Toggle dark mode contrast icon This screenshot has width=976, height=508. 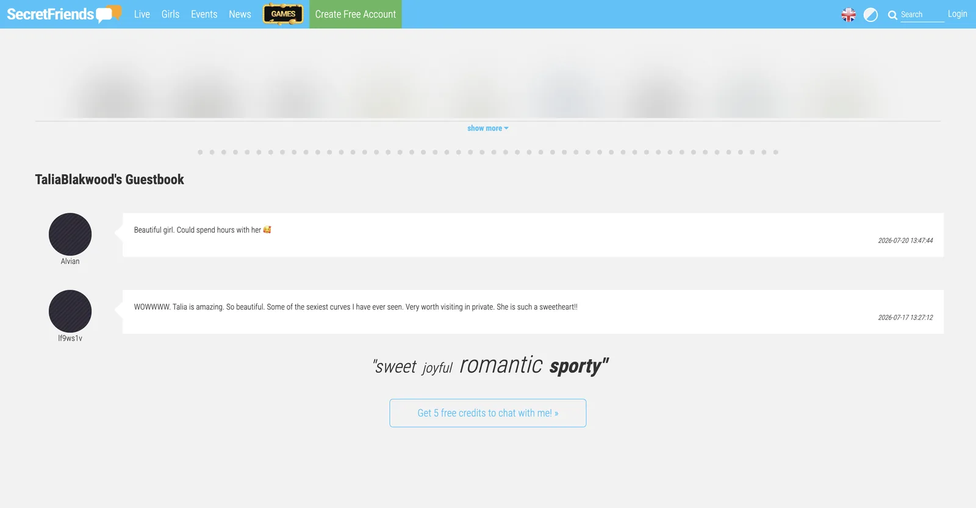(870, 15)
